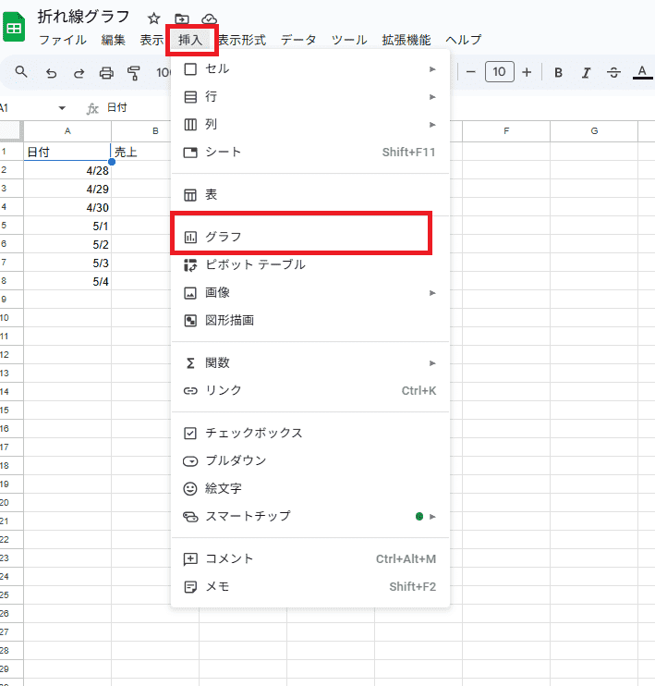Print the spreadsheet
The width and height of the screenshot is (655, 686).
[x=106, y=73]
